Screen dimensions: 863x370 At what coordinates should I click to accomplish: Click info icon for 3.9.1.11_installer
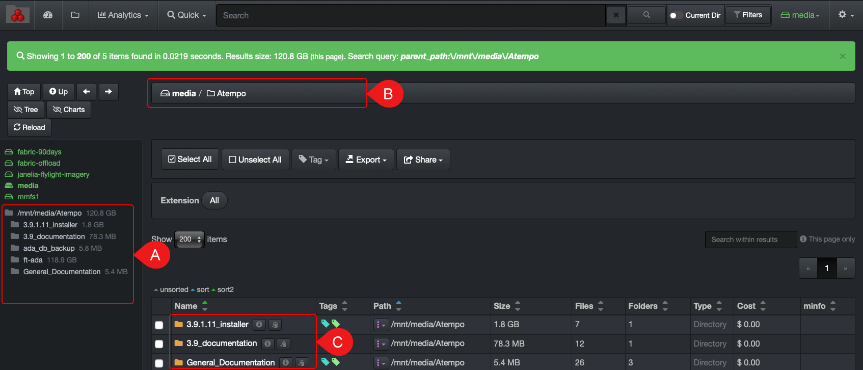coord(259,325)
